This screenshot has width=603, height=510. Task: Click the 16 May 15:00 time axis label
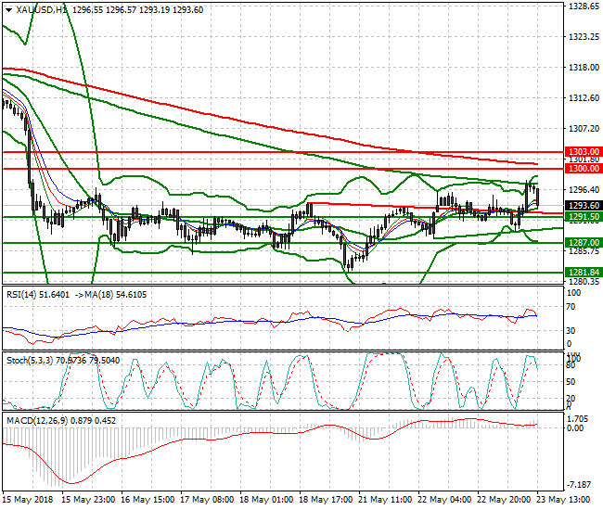[148, 500]
